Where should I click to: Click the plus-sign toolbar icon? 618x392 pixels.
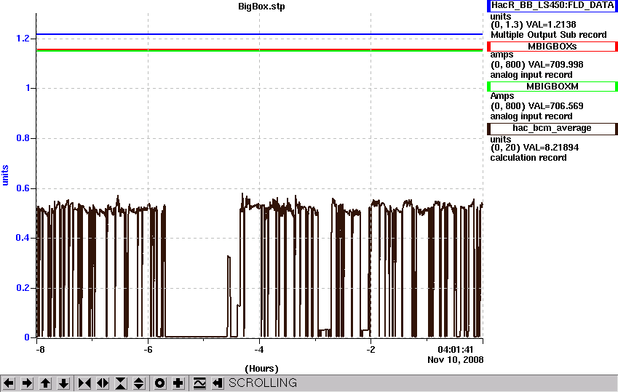(x=178, y=383)
